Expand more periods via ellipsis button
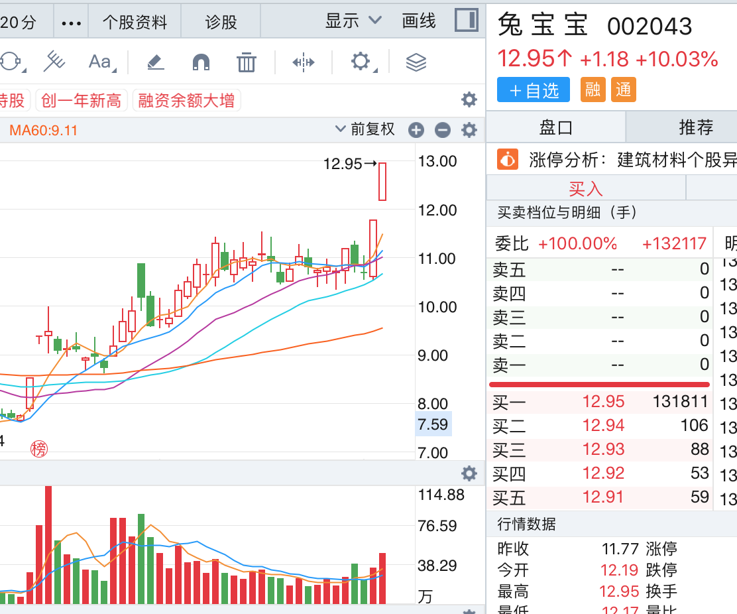Viewport: 737px width, 614px height. click(70, 23)
